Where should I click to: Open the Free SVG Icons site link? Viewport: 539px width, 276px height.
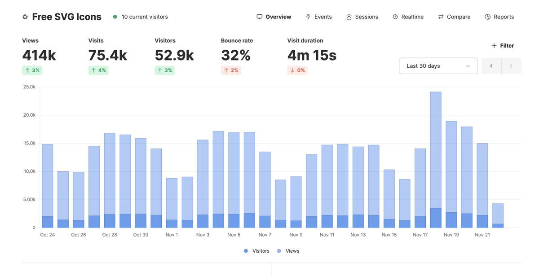pyautogui.click(x=66, y=17)
